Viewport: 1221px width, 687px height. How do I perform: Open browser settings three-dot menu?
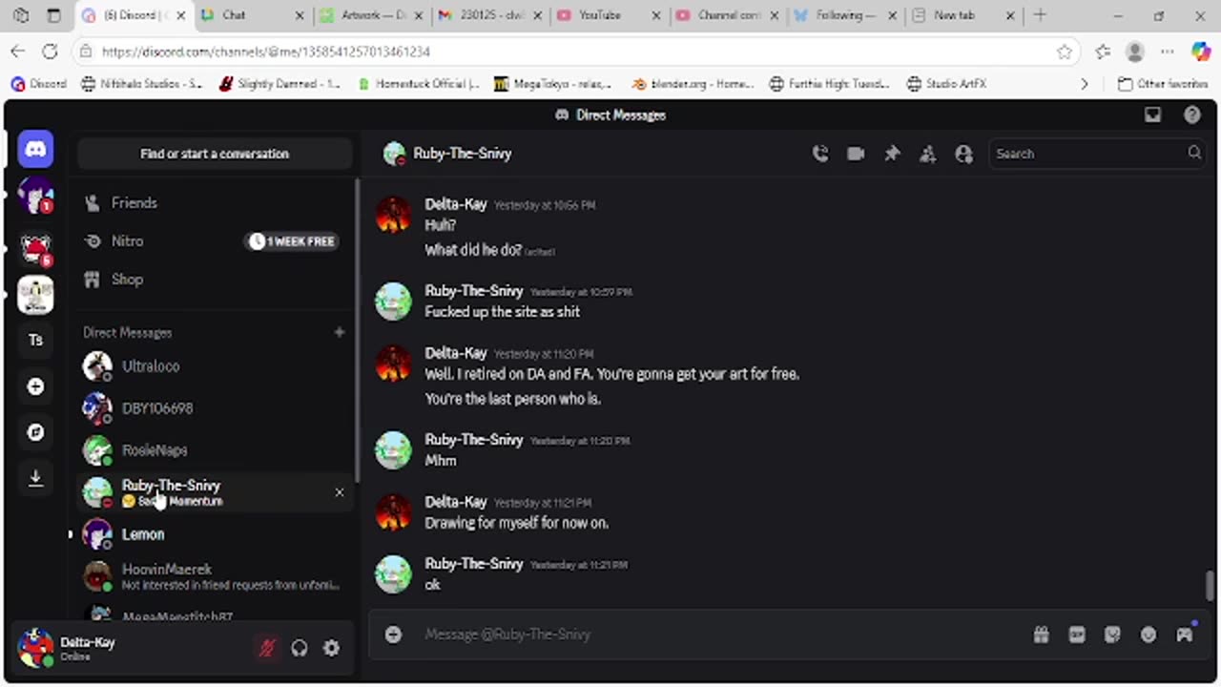(x=1167, y=52)
